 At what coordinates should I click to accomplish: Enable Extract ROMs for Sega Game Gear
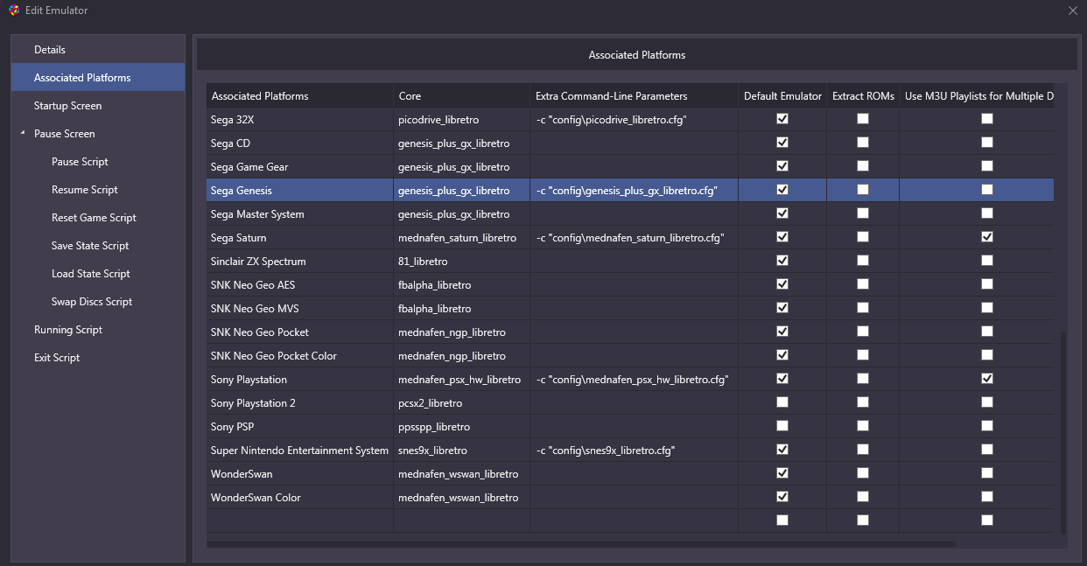(x=863, y=166)
